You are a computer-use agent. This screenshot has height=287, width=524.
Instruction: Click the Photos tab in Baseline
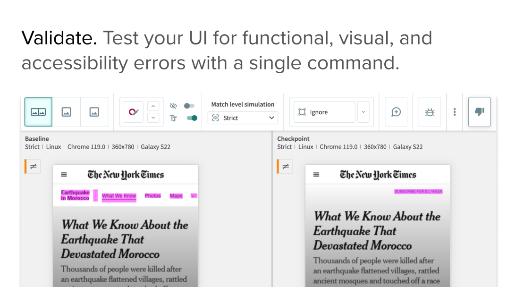[152, 195]
